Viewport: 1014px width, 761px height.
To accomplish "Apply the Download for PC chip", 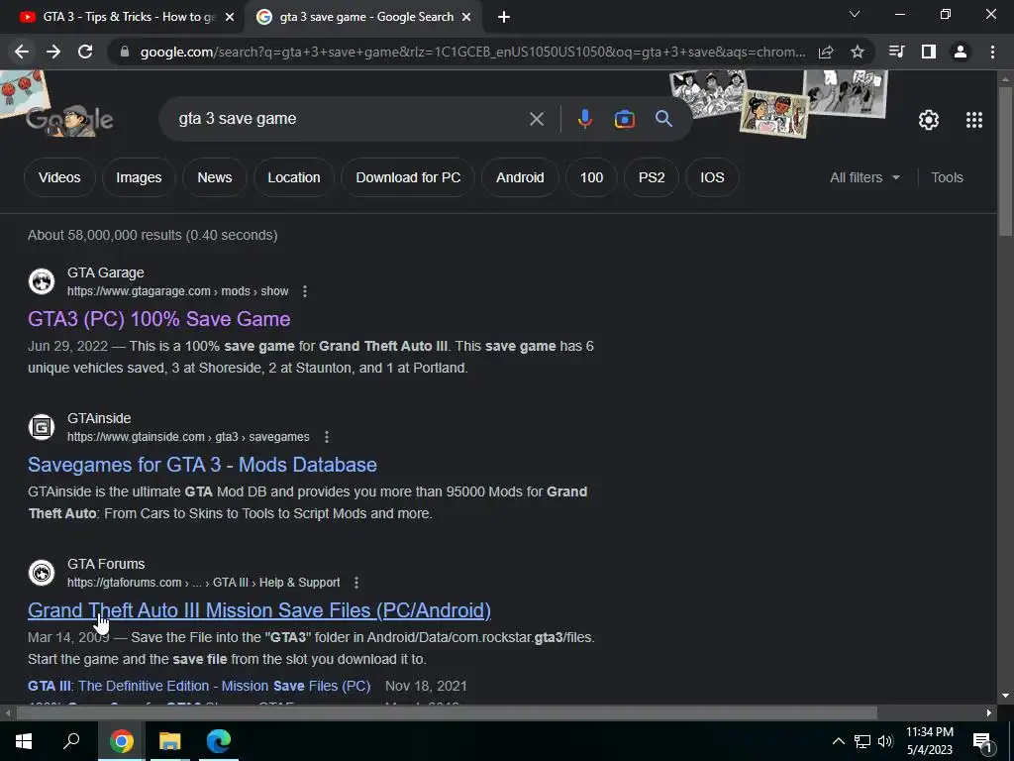I will coord(408,177).
